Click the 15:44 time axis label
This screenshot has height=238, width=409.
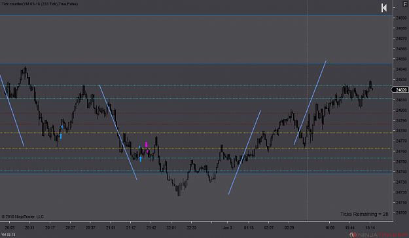[x=350, y=228]
